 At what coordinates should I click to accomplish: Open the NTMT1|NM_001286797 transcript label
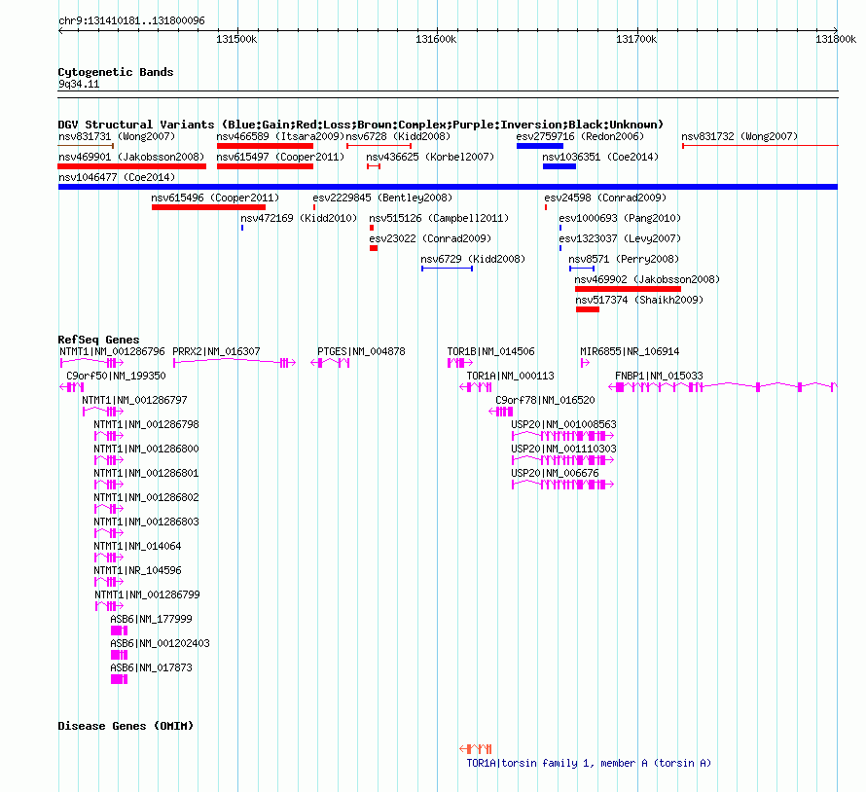(x=134, y=400)
